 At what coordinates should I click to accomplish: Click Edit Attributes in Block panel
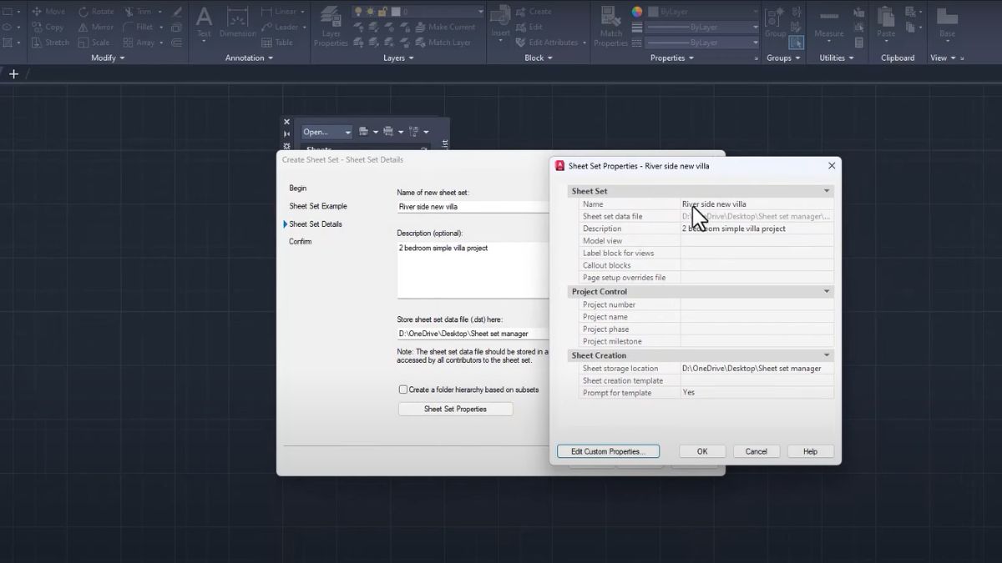tap(547, 43)
